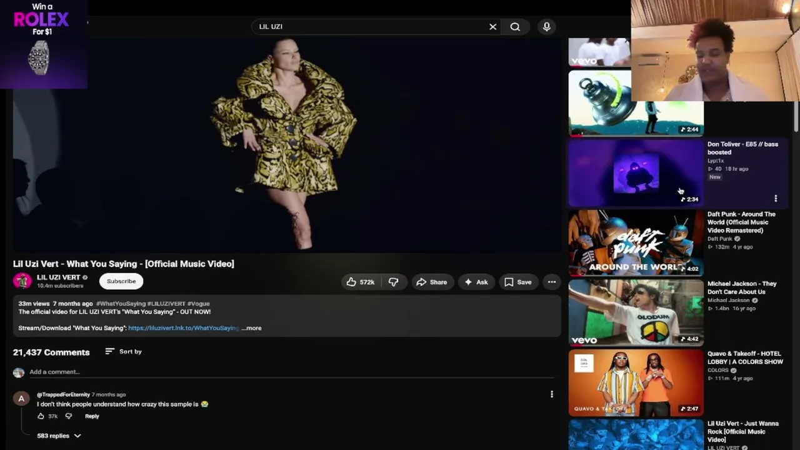Image resolution: width=800 pixels, height=450 pixels.
Task: Save the video to a playlist
Action: coord(518,282)
